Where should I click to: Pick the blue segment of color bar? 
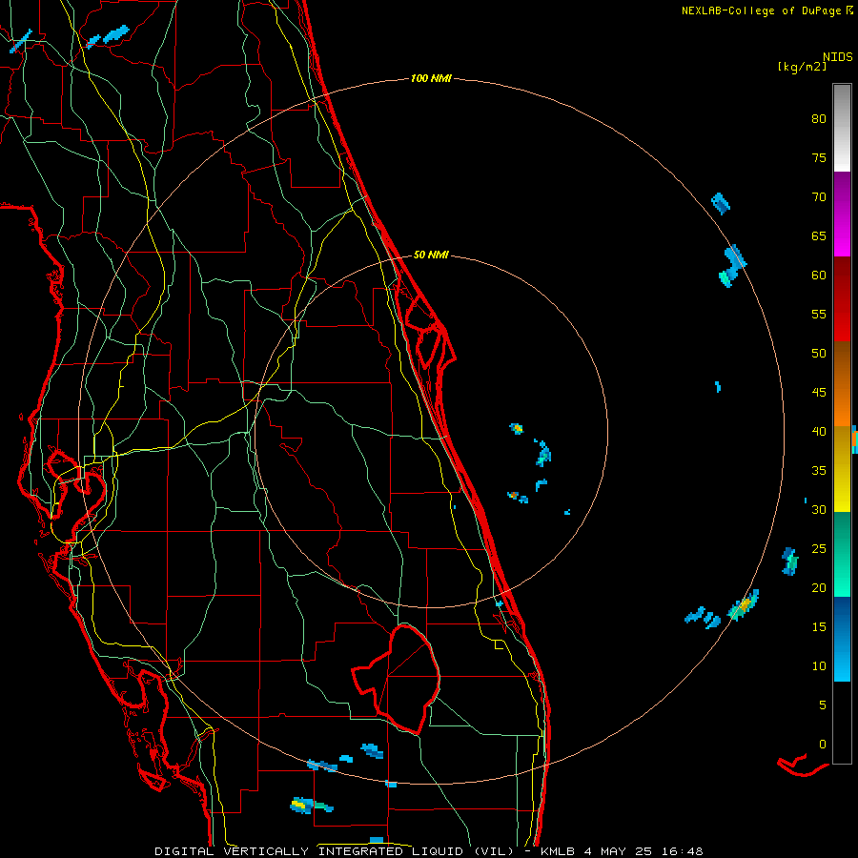pos(842,639)
